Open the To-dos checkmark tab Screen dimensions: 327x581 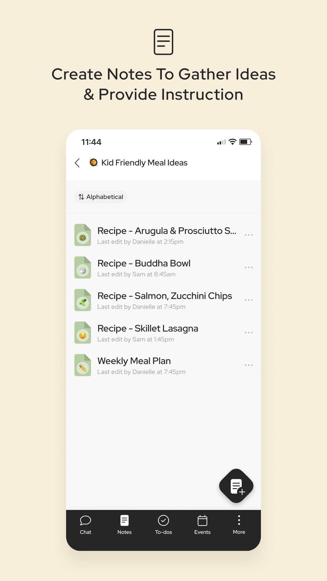[x=163, y=525]
